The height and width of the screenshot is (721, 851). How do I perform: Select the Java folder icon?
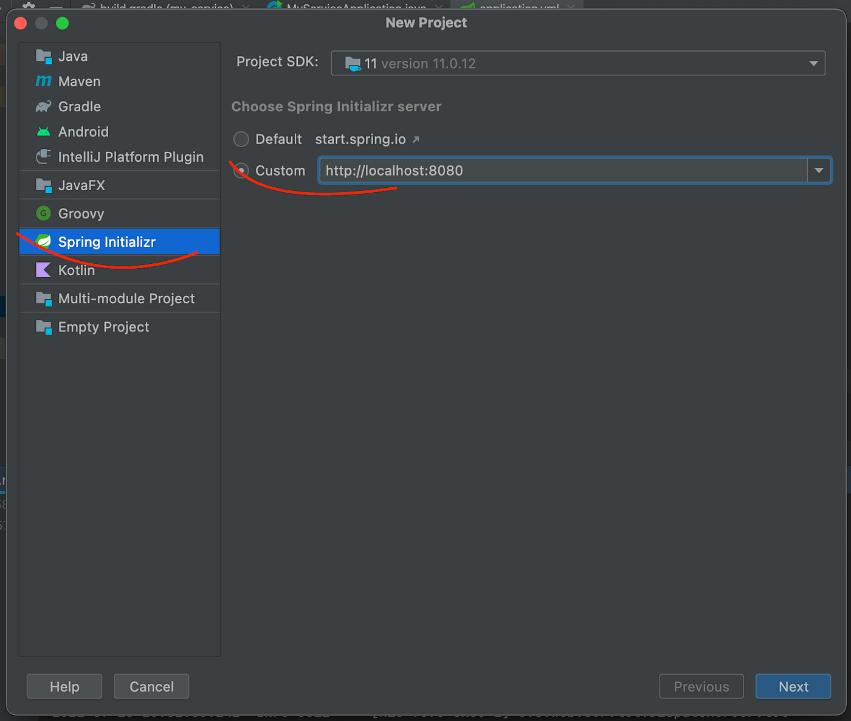pos(44,57)
